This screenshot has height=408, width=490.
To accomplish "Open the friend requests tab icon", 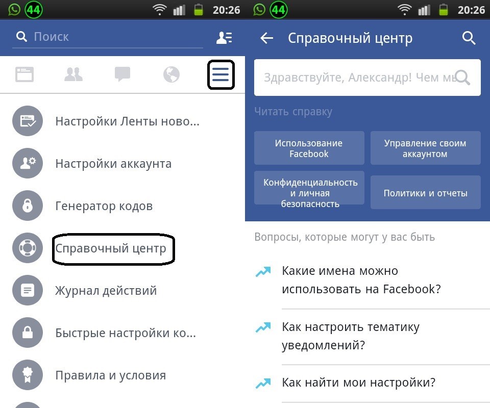I will click(x=73, y=74).
